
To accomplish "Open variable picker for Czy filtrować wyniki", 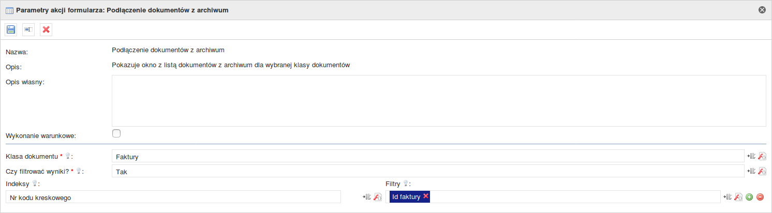I will tap(751, 171).
